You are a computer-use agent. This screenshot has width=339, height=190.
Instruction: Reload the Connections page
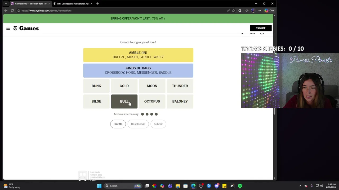(x=12, y=11)
